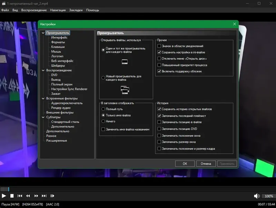Viewport: 276px width, 208px height.
Task: Select 'Новый проигрыватель для каждого файла' radio
Action: pyautogui.click(x=103, y=78)
